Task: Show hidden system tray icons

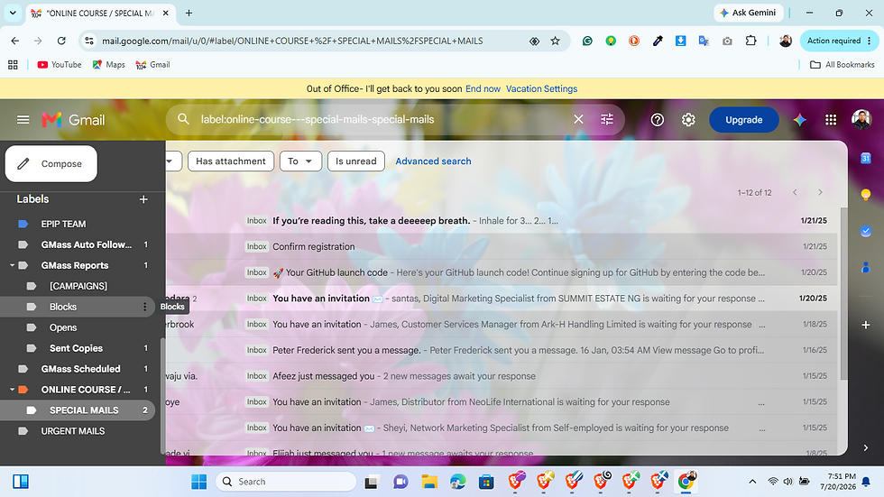Action: (752, 482)
